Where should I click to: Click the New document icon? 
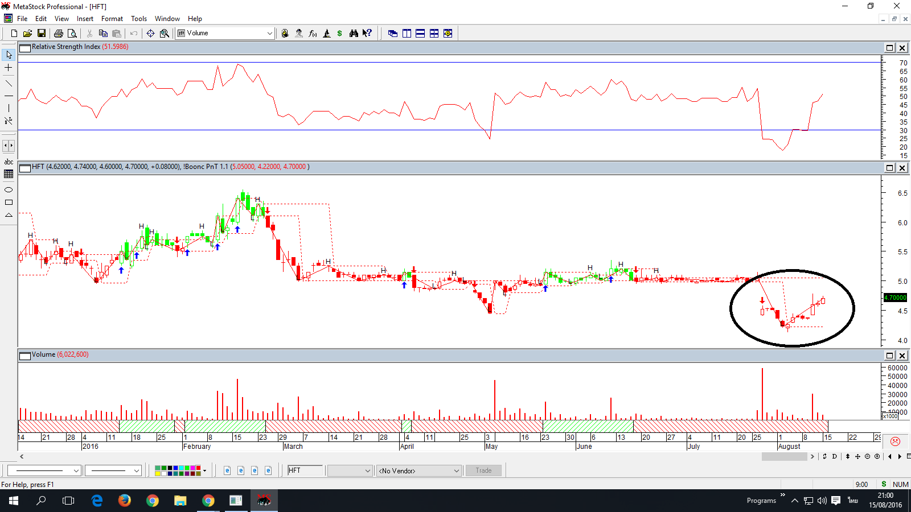coord(14,34)
